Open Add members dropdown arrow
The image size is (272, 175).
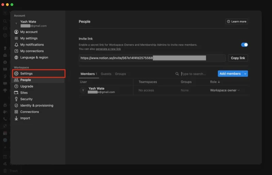tap(245, 74)
